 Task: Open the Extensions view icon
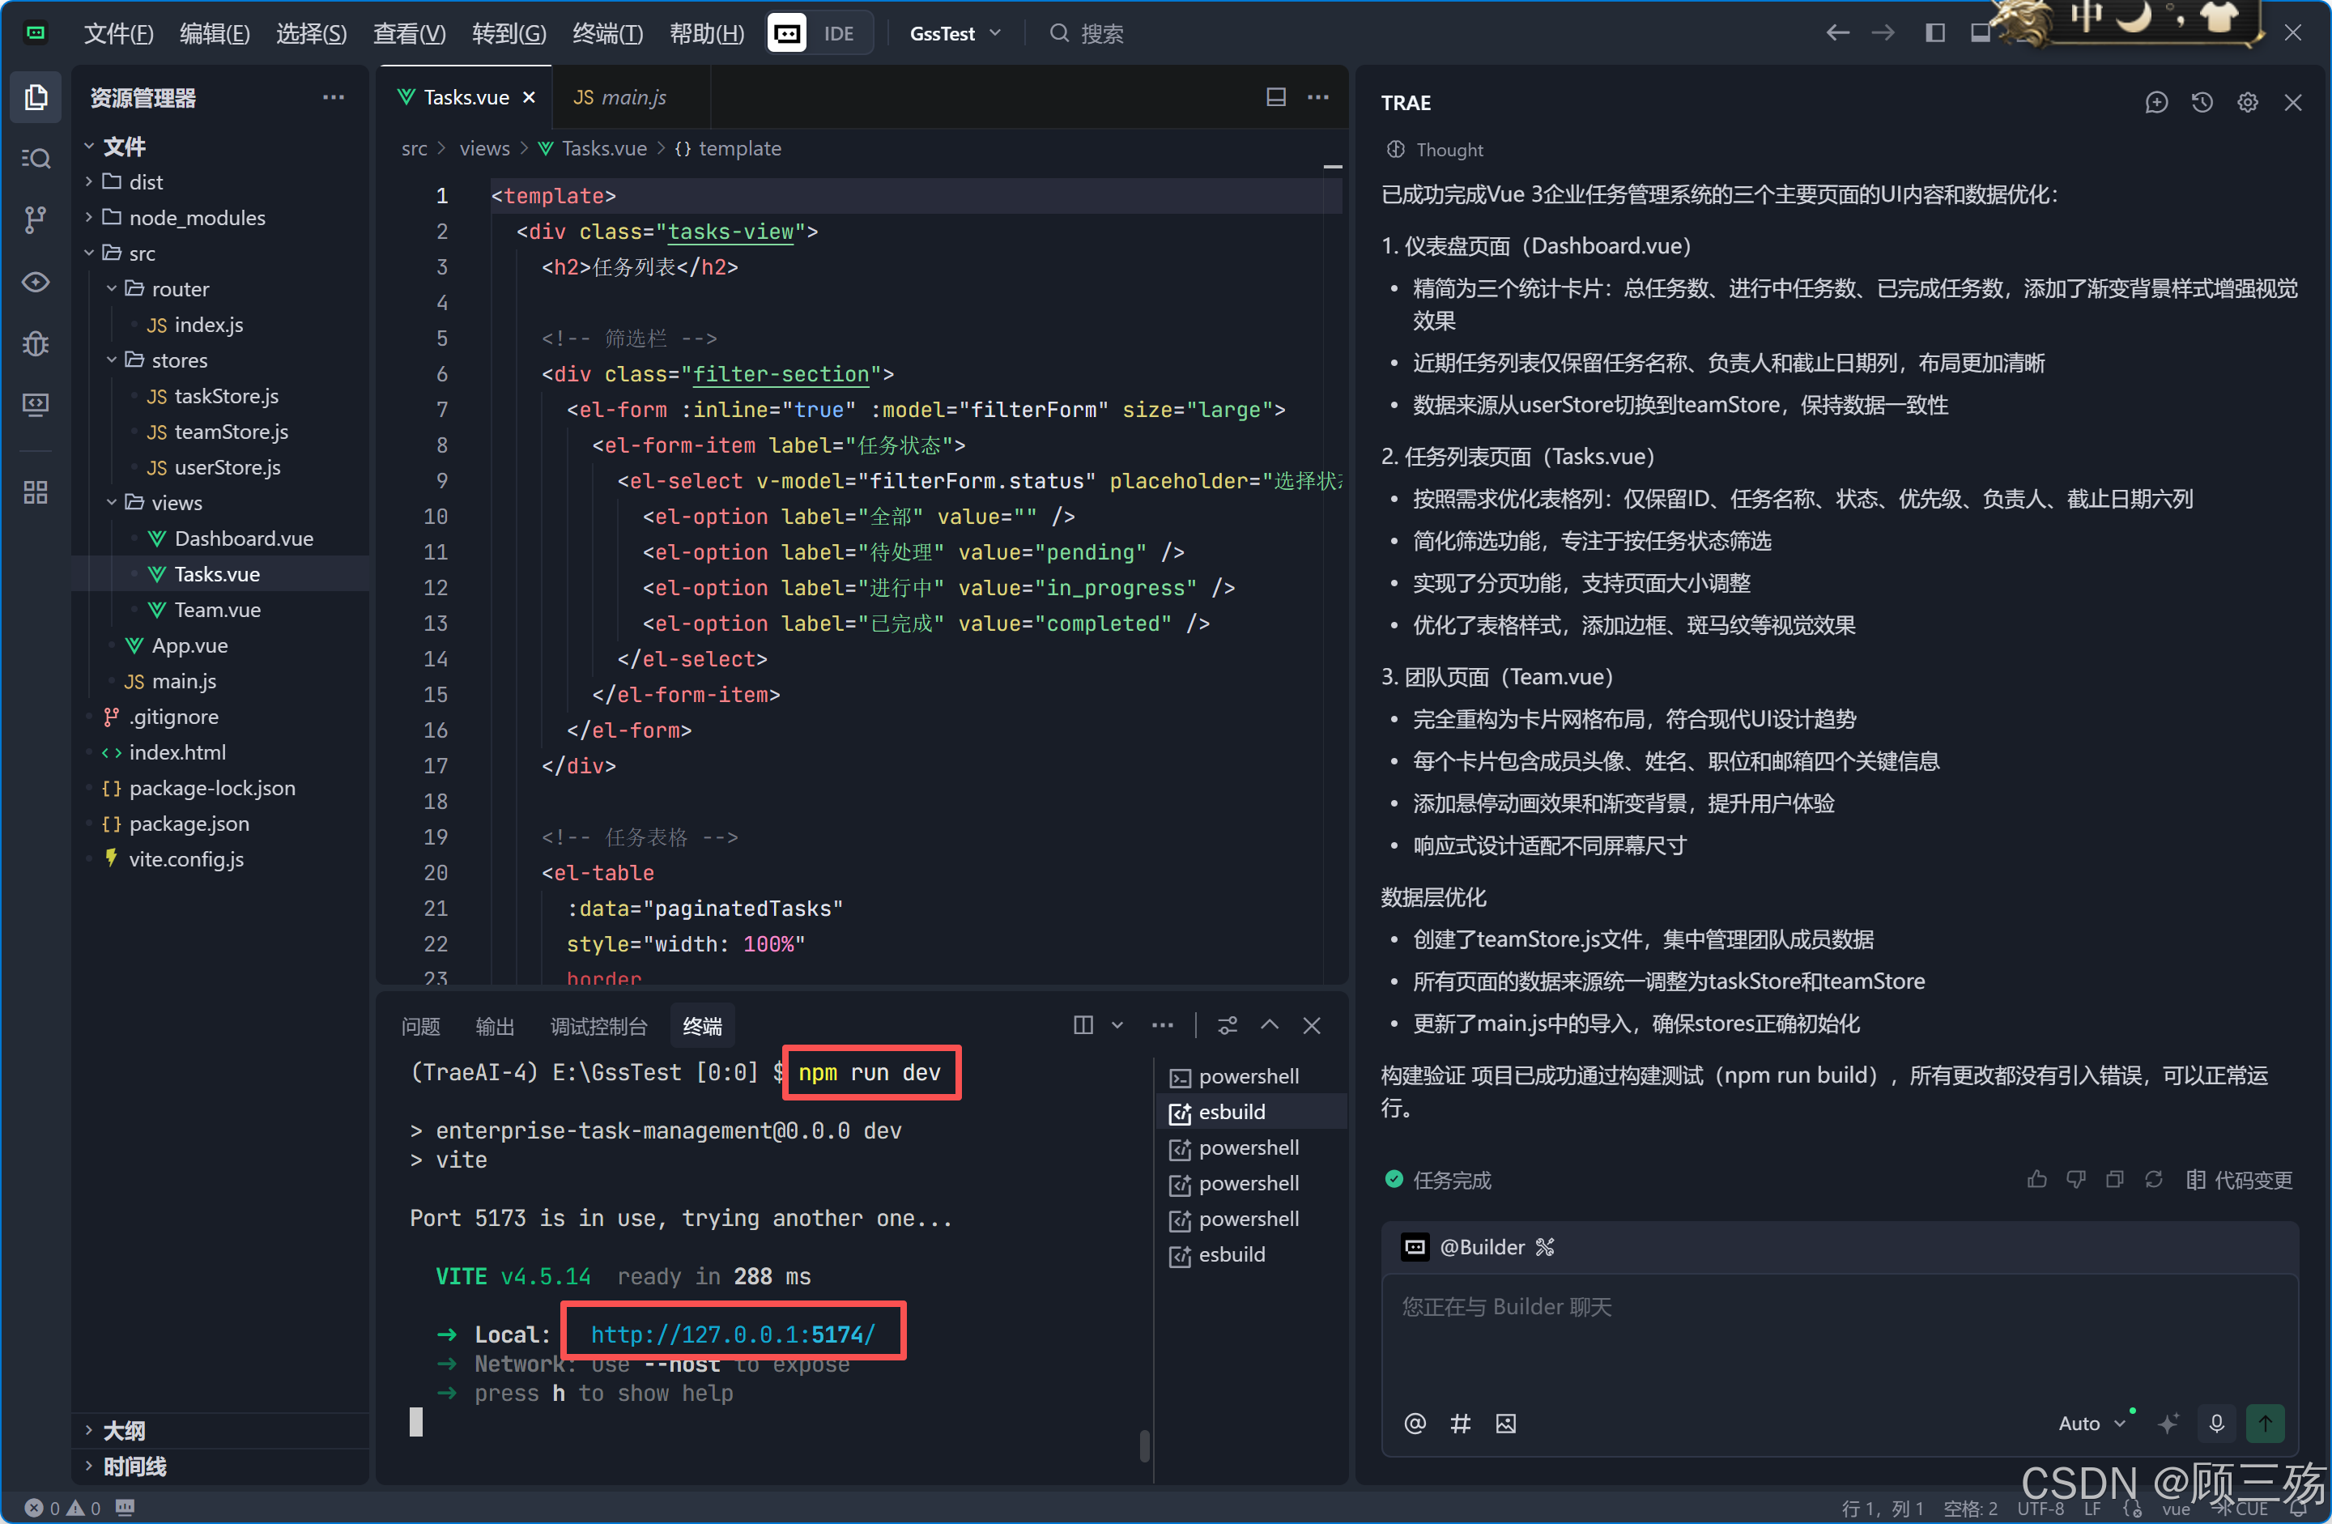coord(36,492)
